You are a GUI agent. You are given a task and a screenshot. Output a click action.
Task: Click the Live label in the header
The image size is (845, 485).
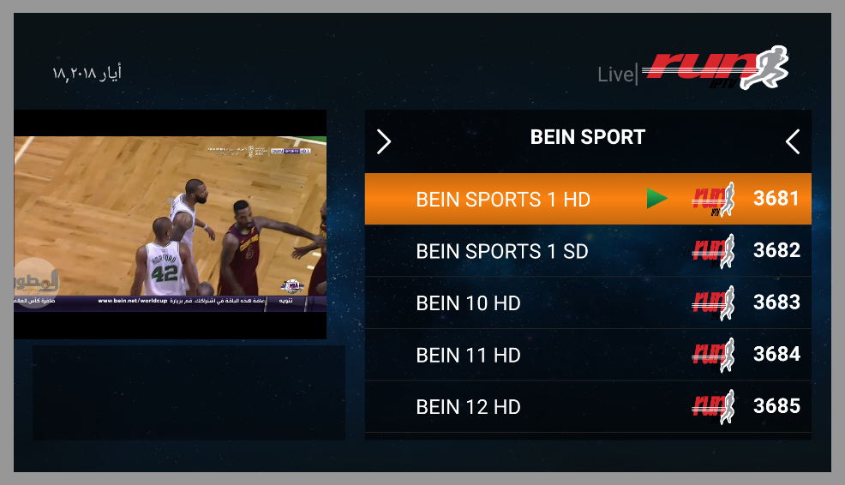(615, 75)
